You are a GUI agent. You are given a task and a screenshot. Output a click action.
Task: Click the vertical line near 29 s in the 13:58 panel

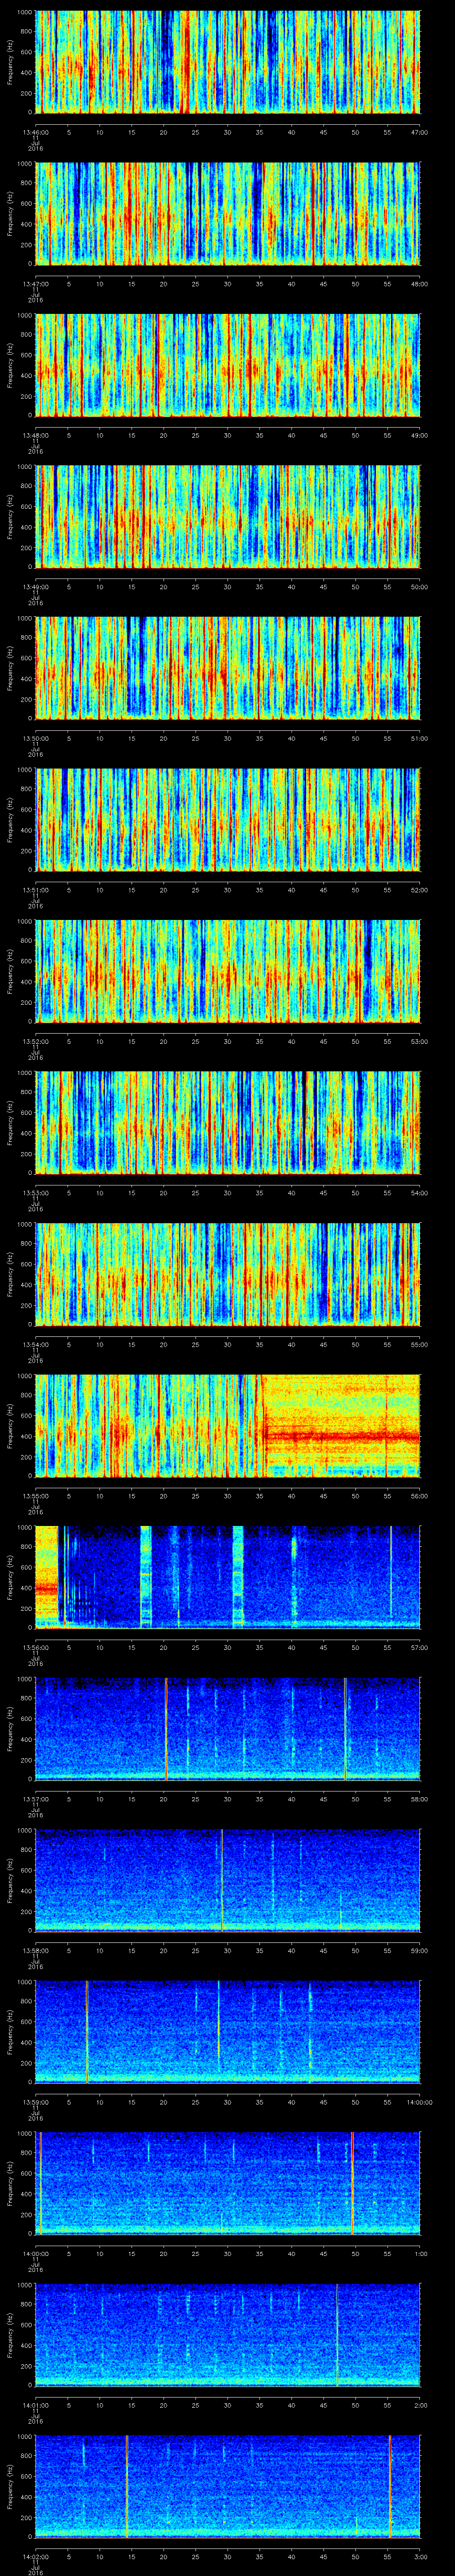pos(222,1880)
